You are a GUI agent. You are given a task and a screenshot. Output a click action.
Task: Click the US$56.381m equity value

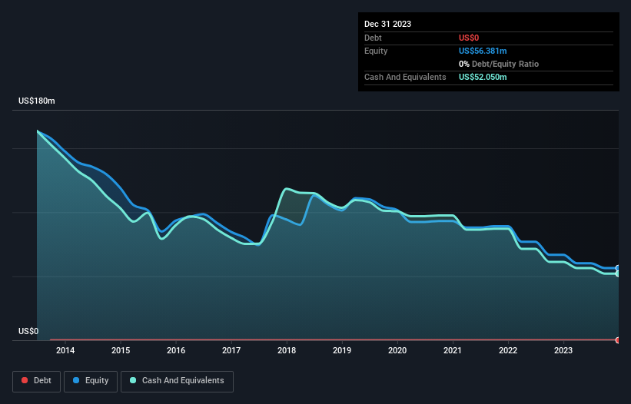point(483,51)
